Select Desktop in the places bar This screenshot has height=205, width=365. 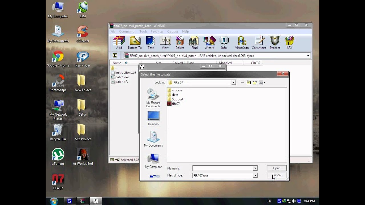(x=153, y=118)
